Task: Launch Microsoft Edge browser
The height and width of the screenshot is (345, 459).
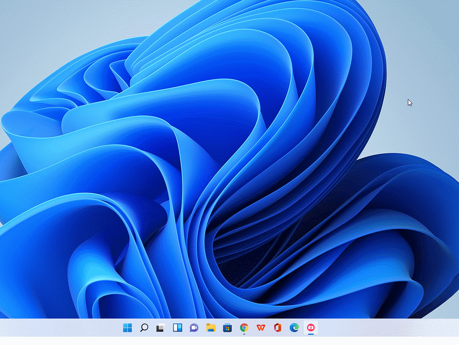Action: coord(293,327)
